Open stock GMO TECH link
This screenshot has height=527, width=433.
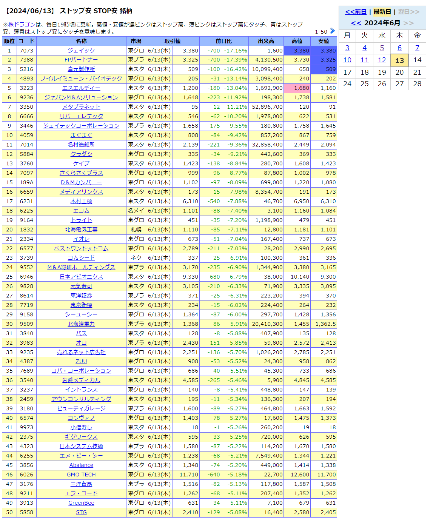pos(81,475)
